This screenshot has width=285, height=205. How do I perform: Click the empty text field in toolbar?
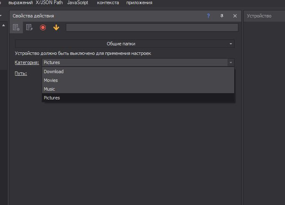click(152, 27)
